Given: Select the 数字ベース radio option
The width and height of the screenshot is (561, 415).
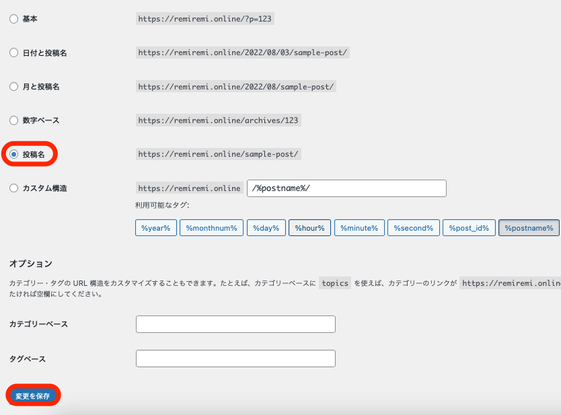Looking at the screenshot, I should tap(13, 120).
